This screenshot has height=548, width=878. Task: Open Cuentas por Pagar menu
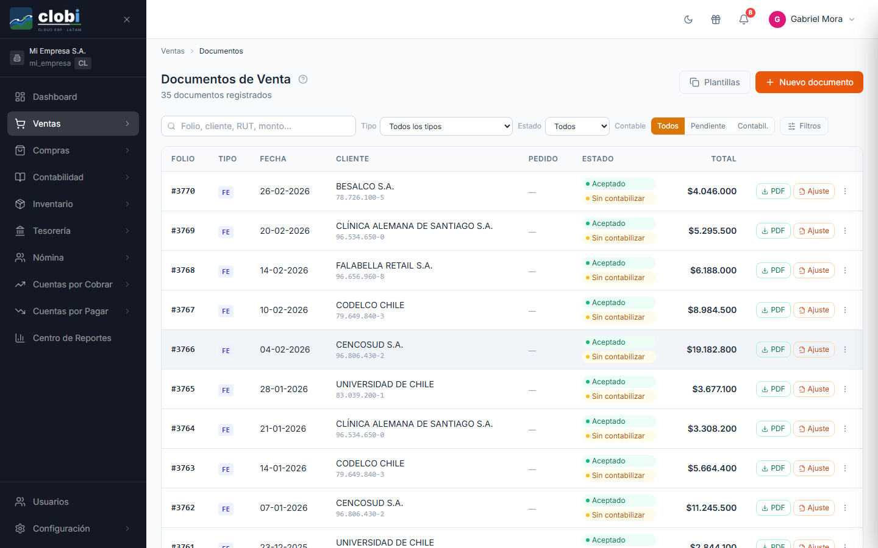73,311
